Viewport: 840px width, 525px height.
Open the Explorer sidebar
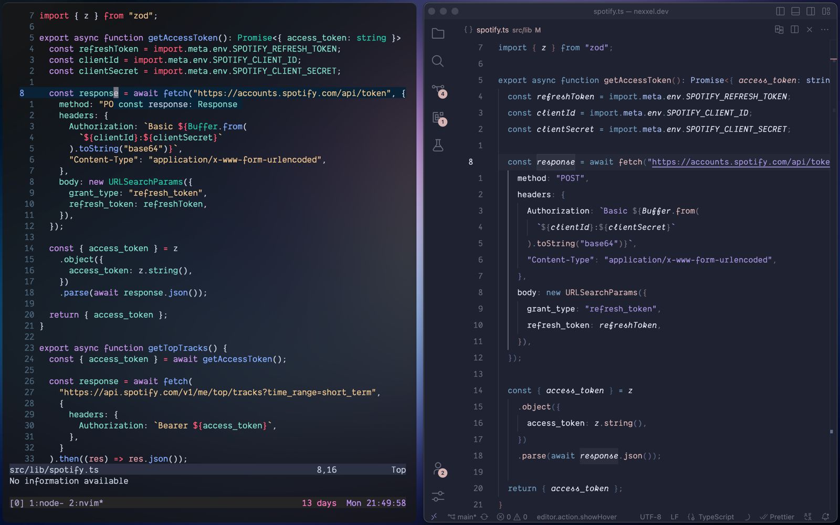437,33
